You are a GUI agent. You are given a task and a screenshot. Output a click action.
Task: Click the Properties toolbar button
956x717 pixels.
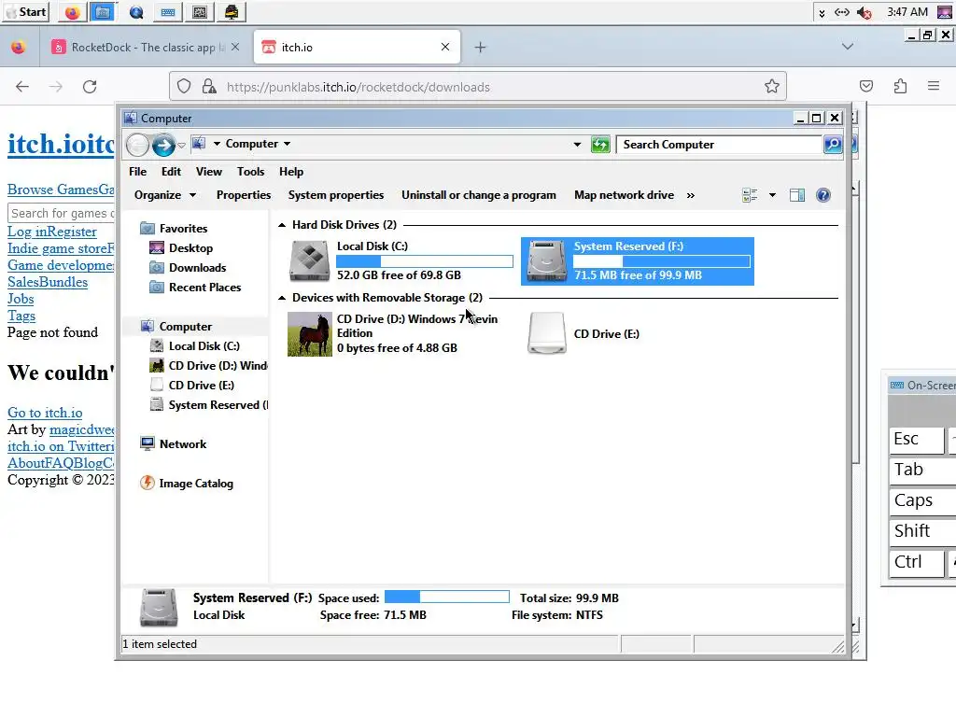click(244, 195)
